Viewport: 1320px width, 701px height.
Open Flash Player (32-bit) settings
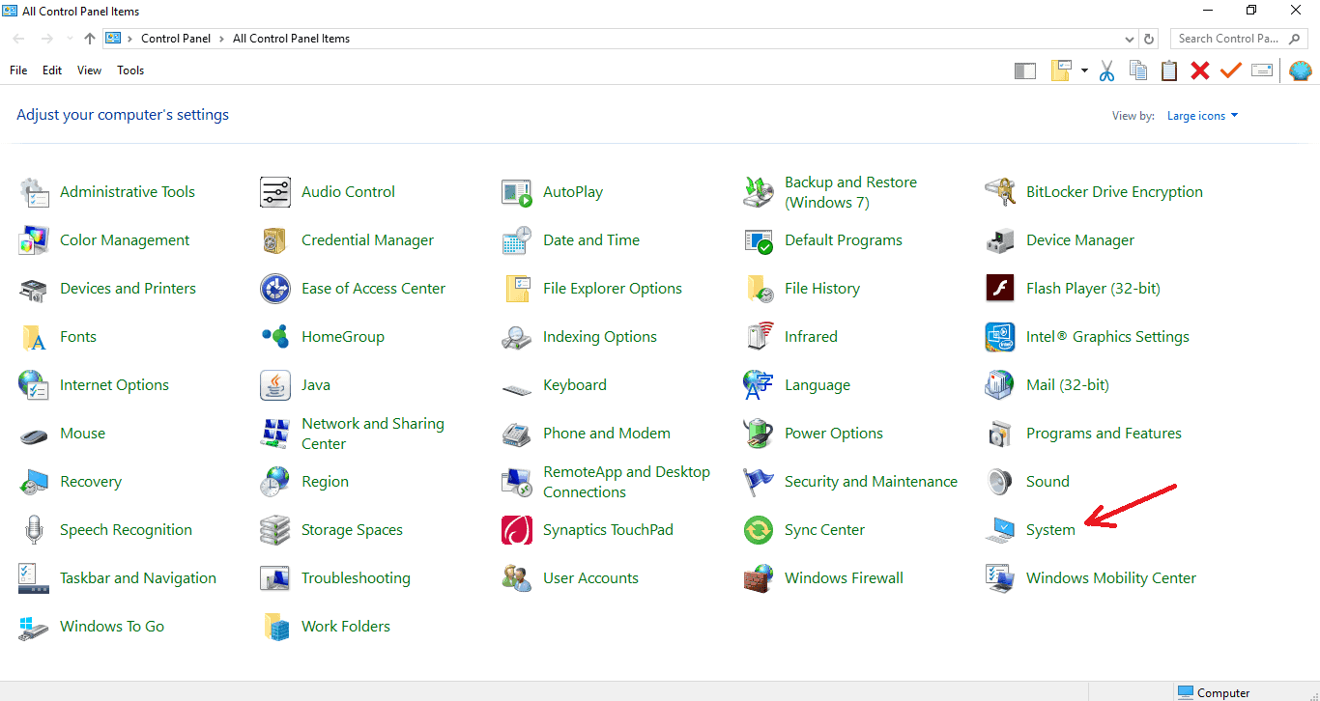[1073, 289]
